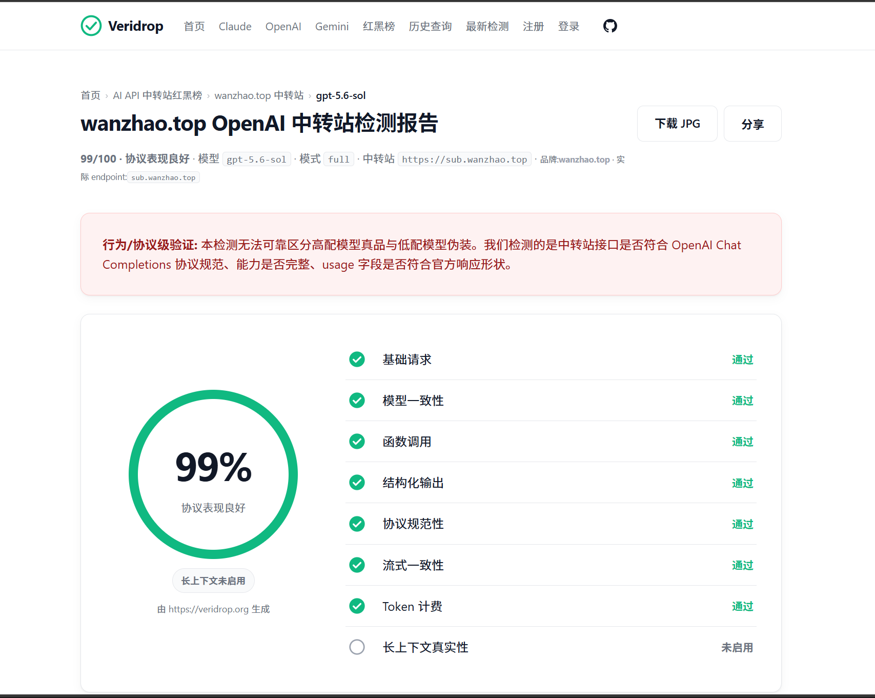The height and width of the screenshot is (698, 875).
Task: Click brand link wanzhao.top in summary line
Action: (x=584, y=159)
